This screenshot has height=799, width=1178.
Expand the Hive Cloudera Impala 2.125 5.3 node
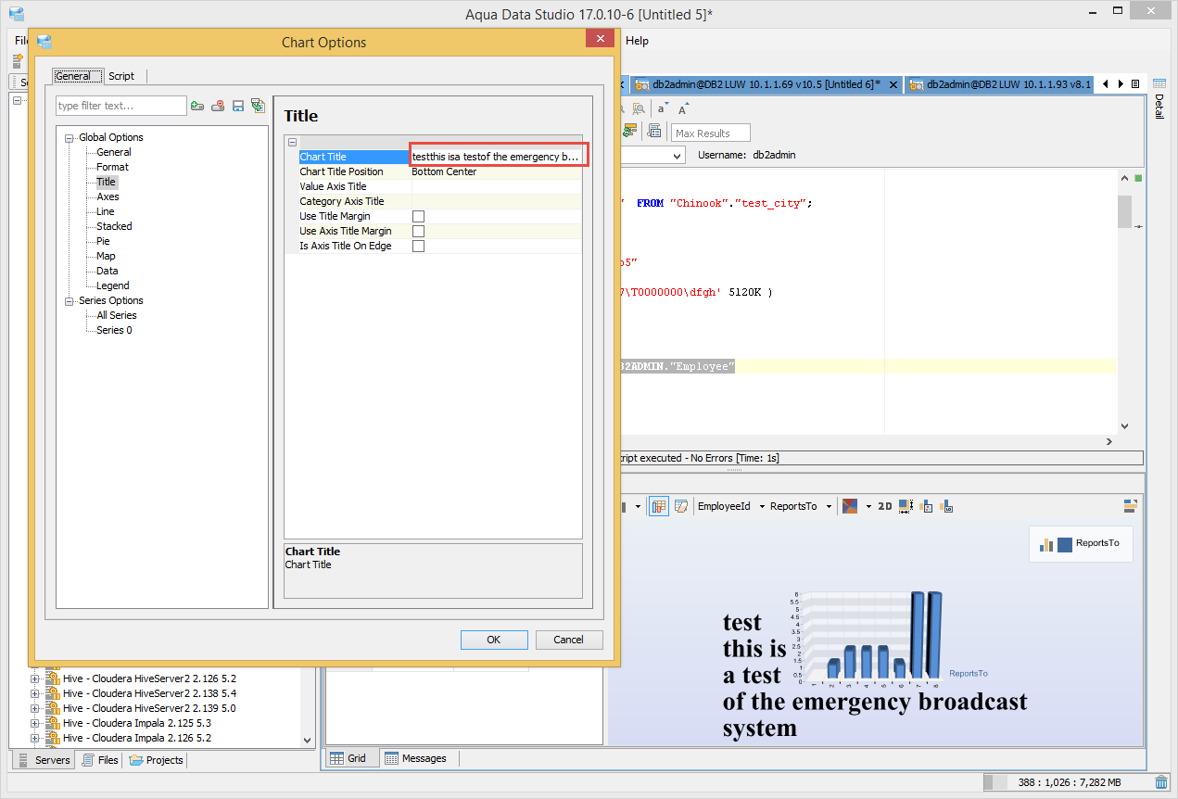(x=35, y=723)
